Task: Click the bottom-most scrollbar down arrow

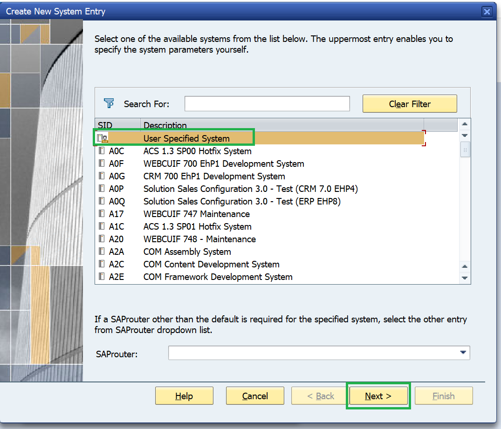Action: point(465,278)
